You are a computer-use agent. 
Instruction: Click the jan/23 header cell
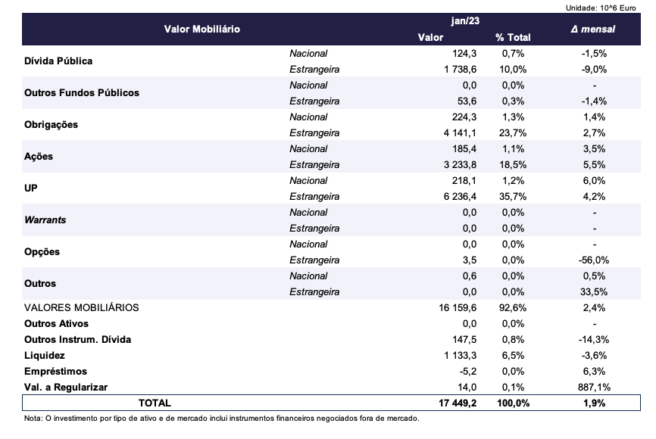coord(465,21)
